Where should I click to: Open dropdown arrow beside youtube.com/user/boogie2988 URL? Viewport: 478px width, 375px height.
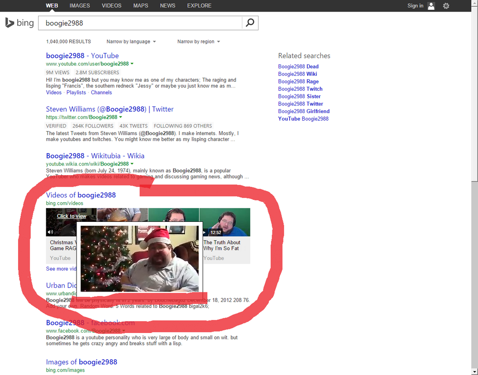tap(132, 63)
